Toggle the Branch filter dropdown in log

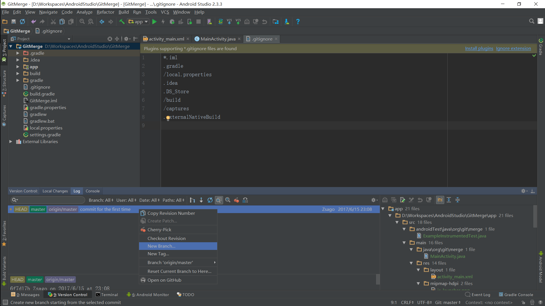pyautogui.click(x=100, y=200)
